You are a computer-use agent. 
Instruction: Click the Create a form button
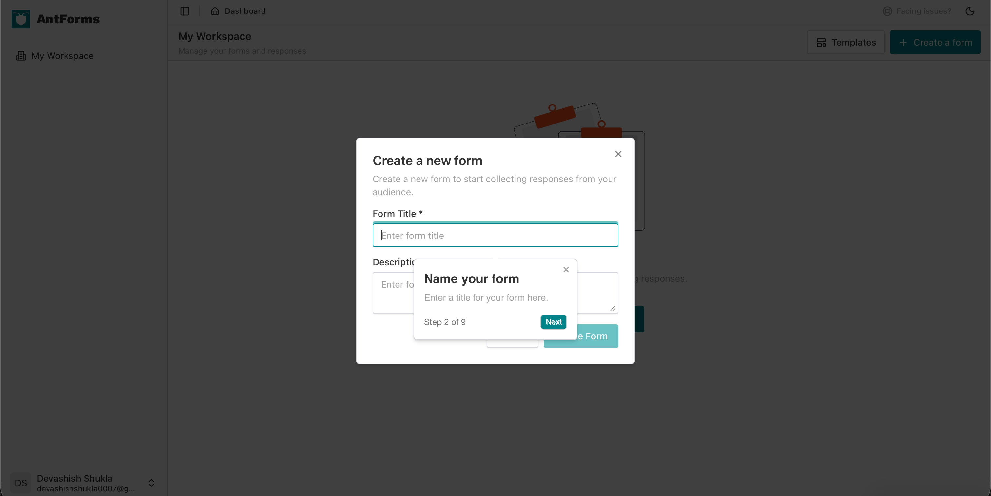935,42
